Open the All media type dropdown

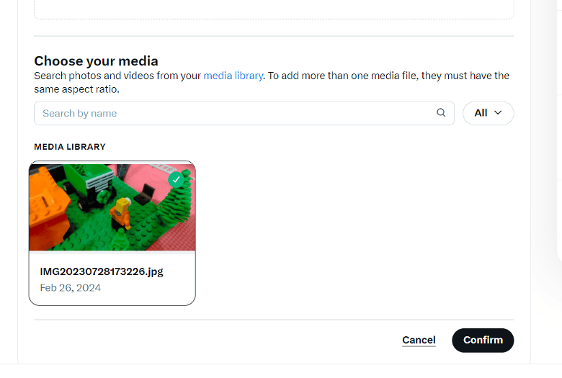[x=489, y=113]
